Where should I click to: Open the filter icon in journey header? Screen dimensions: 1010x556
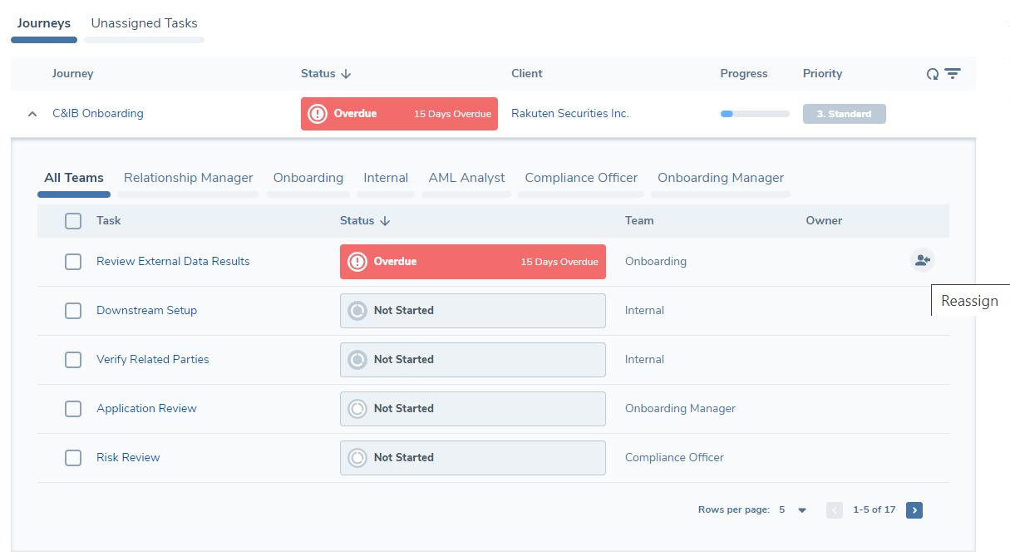[953, 74]
